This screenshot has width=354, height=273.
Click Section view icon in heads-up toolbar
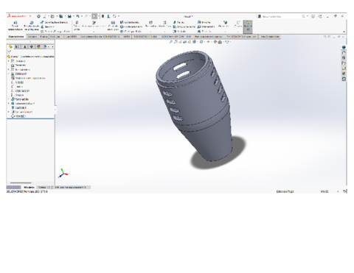[185, 42]
